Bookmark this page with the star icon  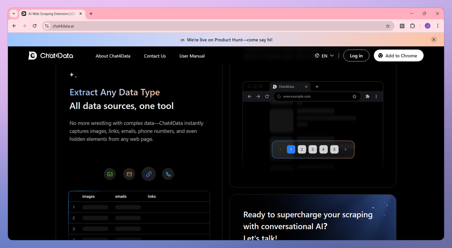(x=388, y=26)
